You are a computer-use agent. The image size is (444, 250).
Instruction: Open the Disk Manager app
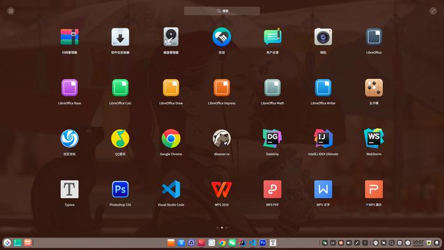coord(171,37)
